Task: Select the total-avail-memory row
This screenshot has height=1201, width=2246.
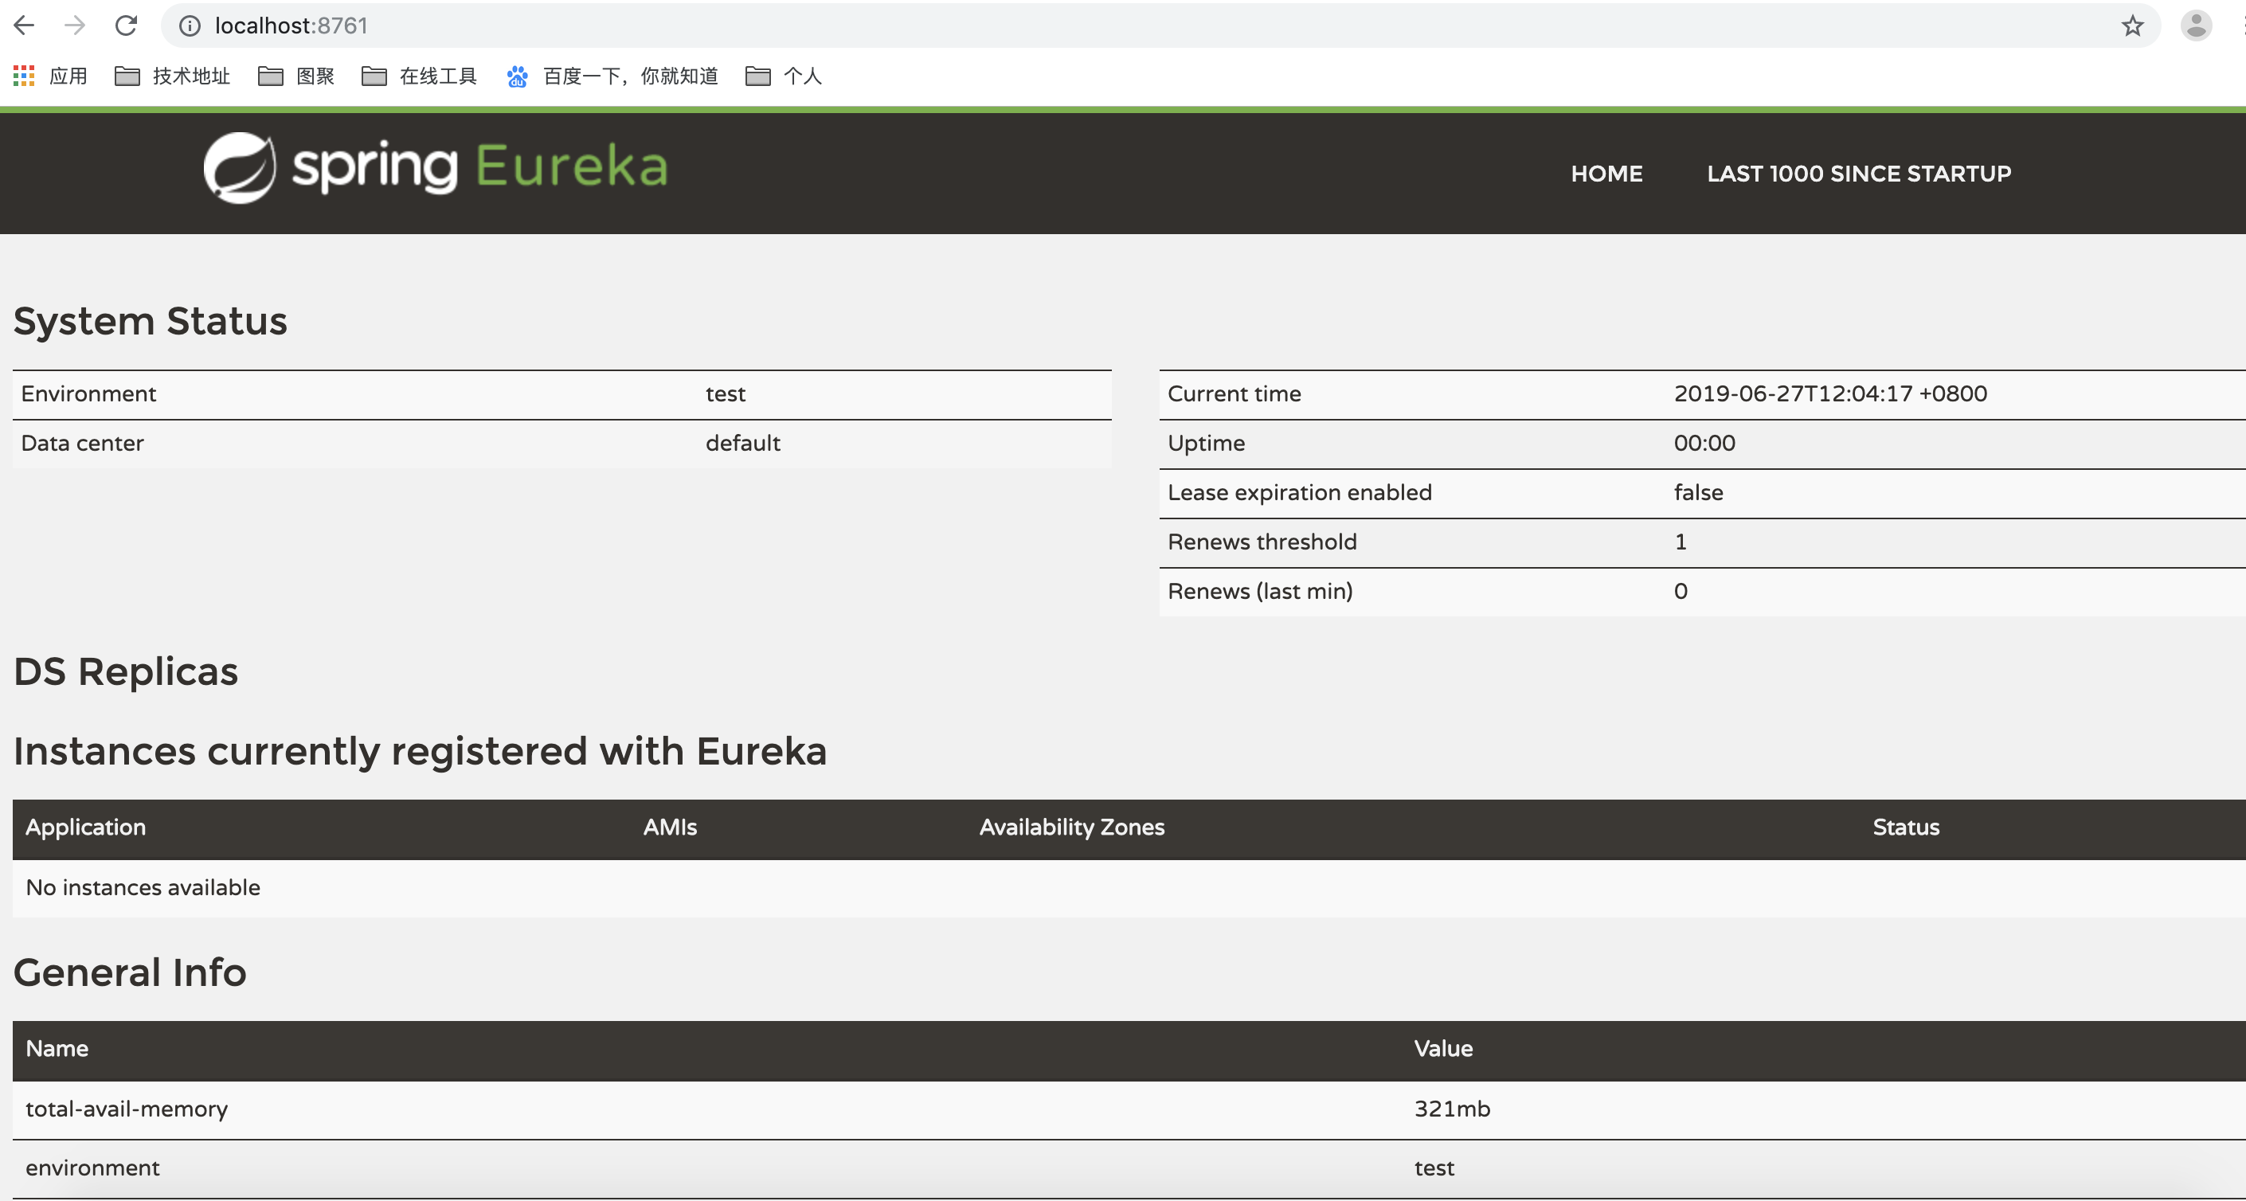Action: coord(127,1109)
